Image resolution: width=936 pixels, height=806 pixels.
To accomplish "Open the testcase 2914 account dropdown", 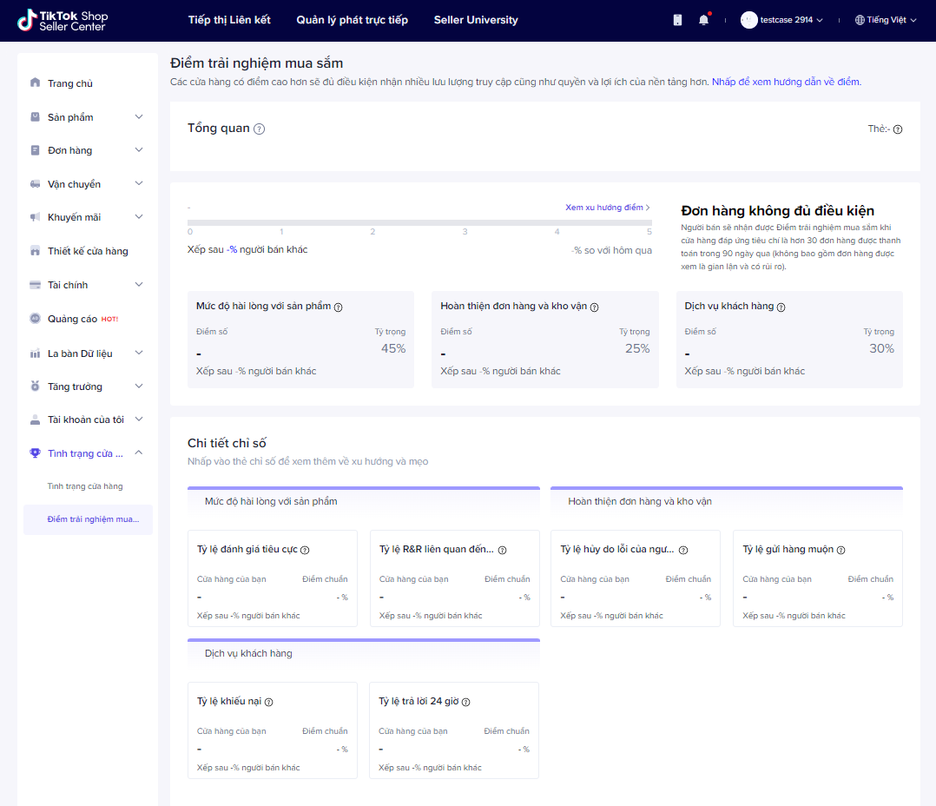I will pyautogui.click(x=781, y=20).
